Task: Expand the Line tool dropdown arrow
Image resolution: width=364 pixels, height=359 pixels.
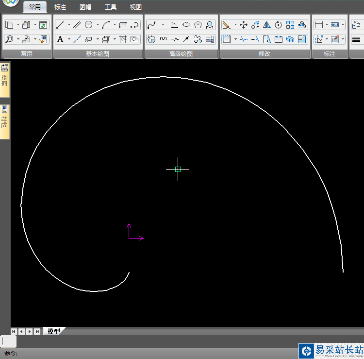Action: pos(69,25)
